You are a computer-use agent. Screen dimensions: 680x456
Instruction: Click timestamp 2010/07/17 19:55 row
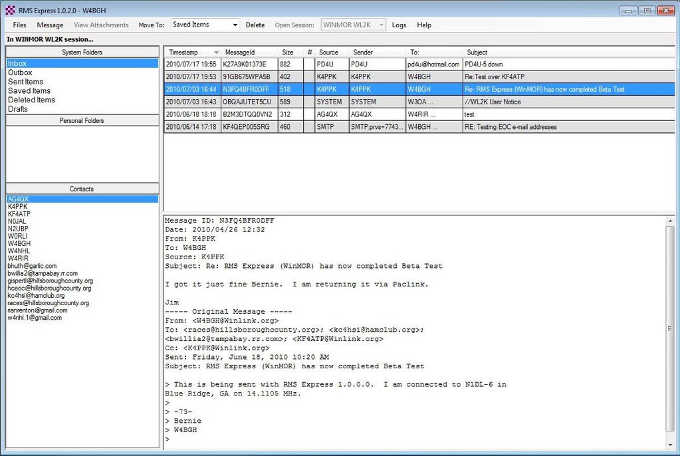(193, 64)
